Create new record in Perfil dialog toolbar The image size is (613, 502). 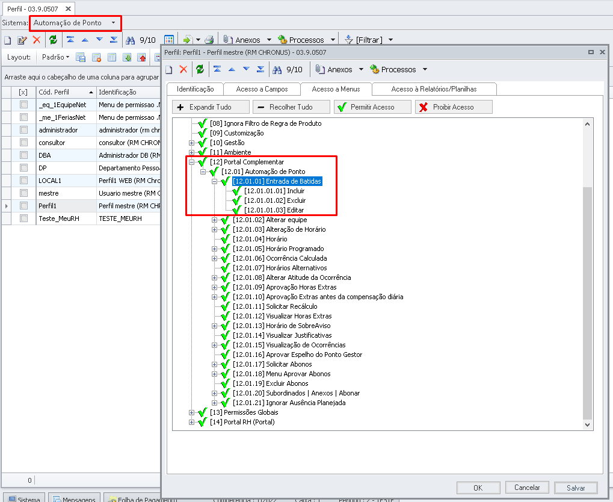(169, 70)
